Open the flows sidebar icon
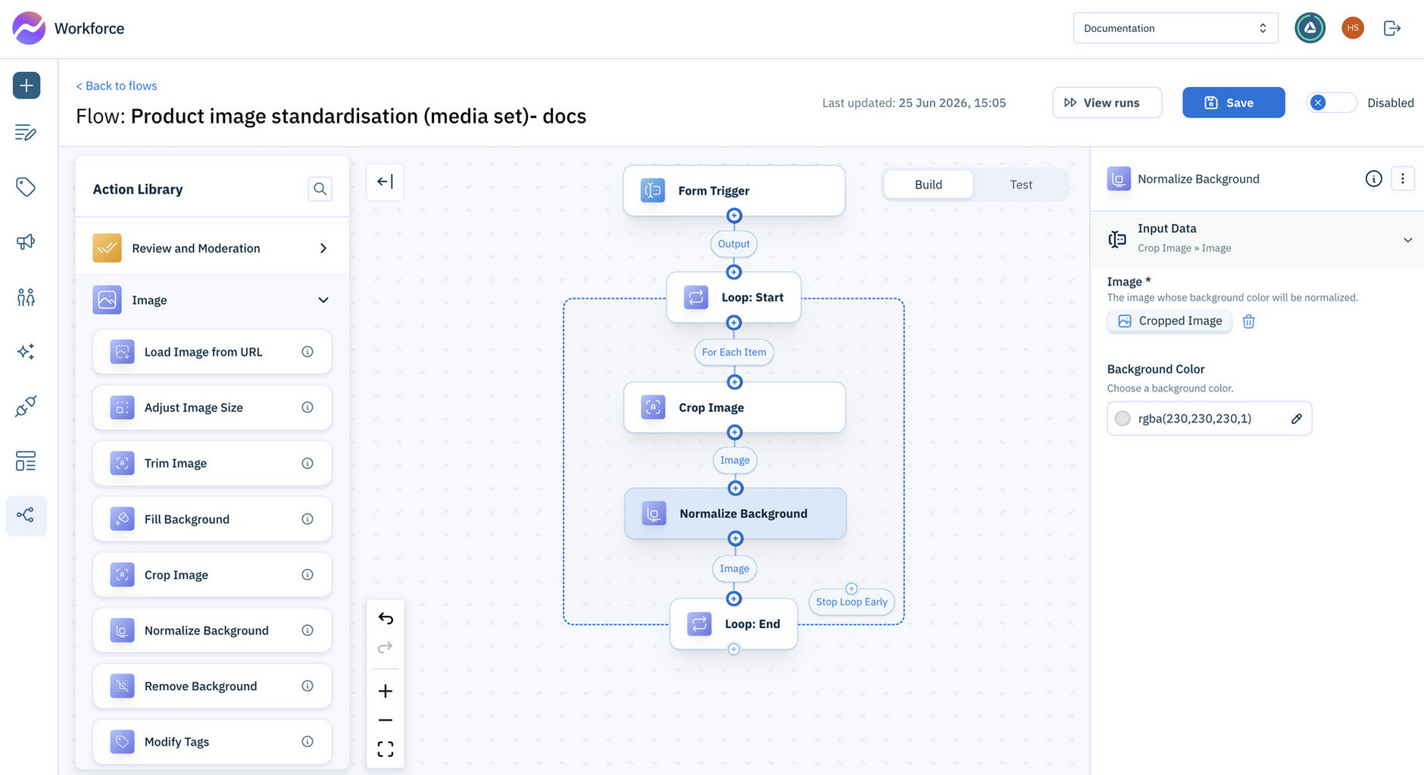The height and width of the screenshot is (775, 1424). pos(26,516)
